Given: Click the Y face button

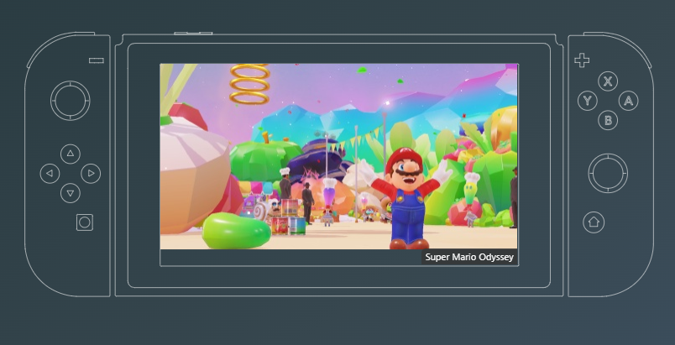Looking at the screenshot, I should (588, 101).
